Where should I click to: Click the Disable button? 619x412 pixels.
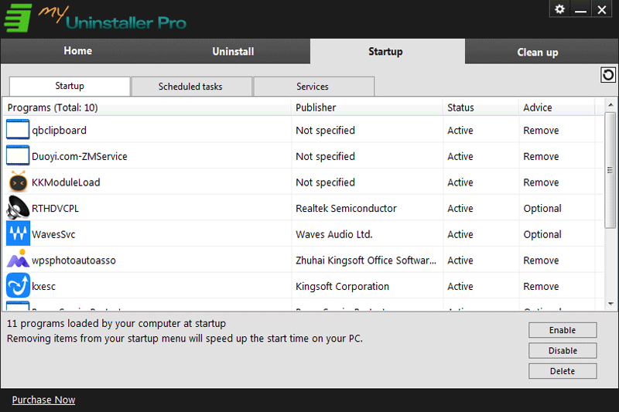click(x=563, y=350)
